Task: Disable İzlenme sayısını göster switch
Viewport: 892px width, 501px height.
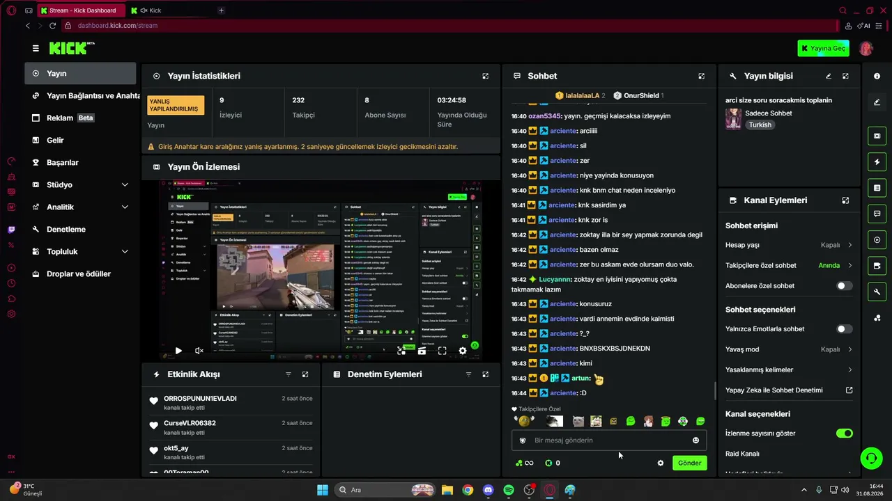Action: pos(844,434)
